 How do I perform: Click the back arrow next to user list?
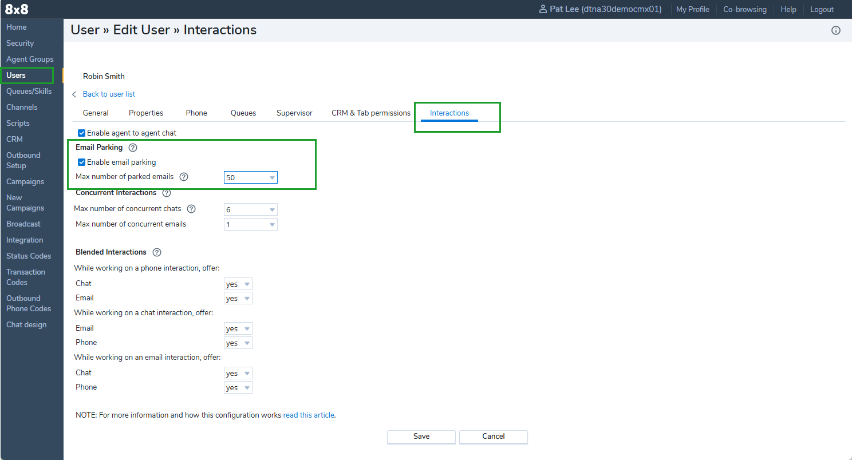[x=74, y=94]
